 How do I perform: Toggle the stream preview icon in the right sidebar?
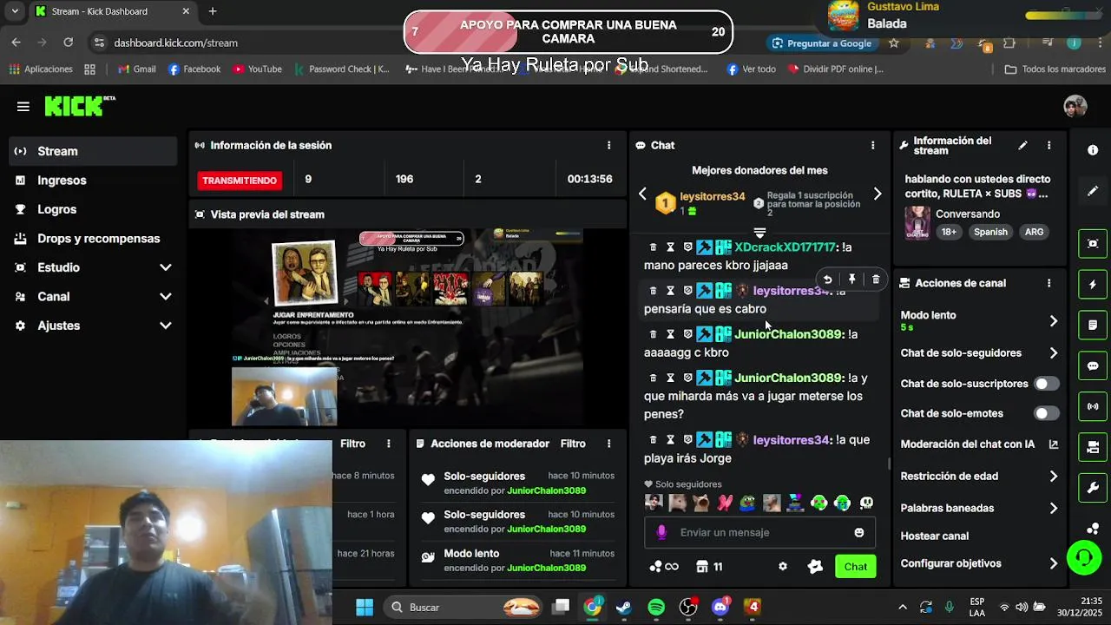[1093, 244]
